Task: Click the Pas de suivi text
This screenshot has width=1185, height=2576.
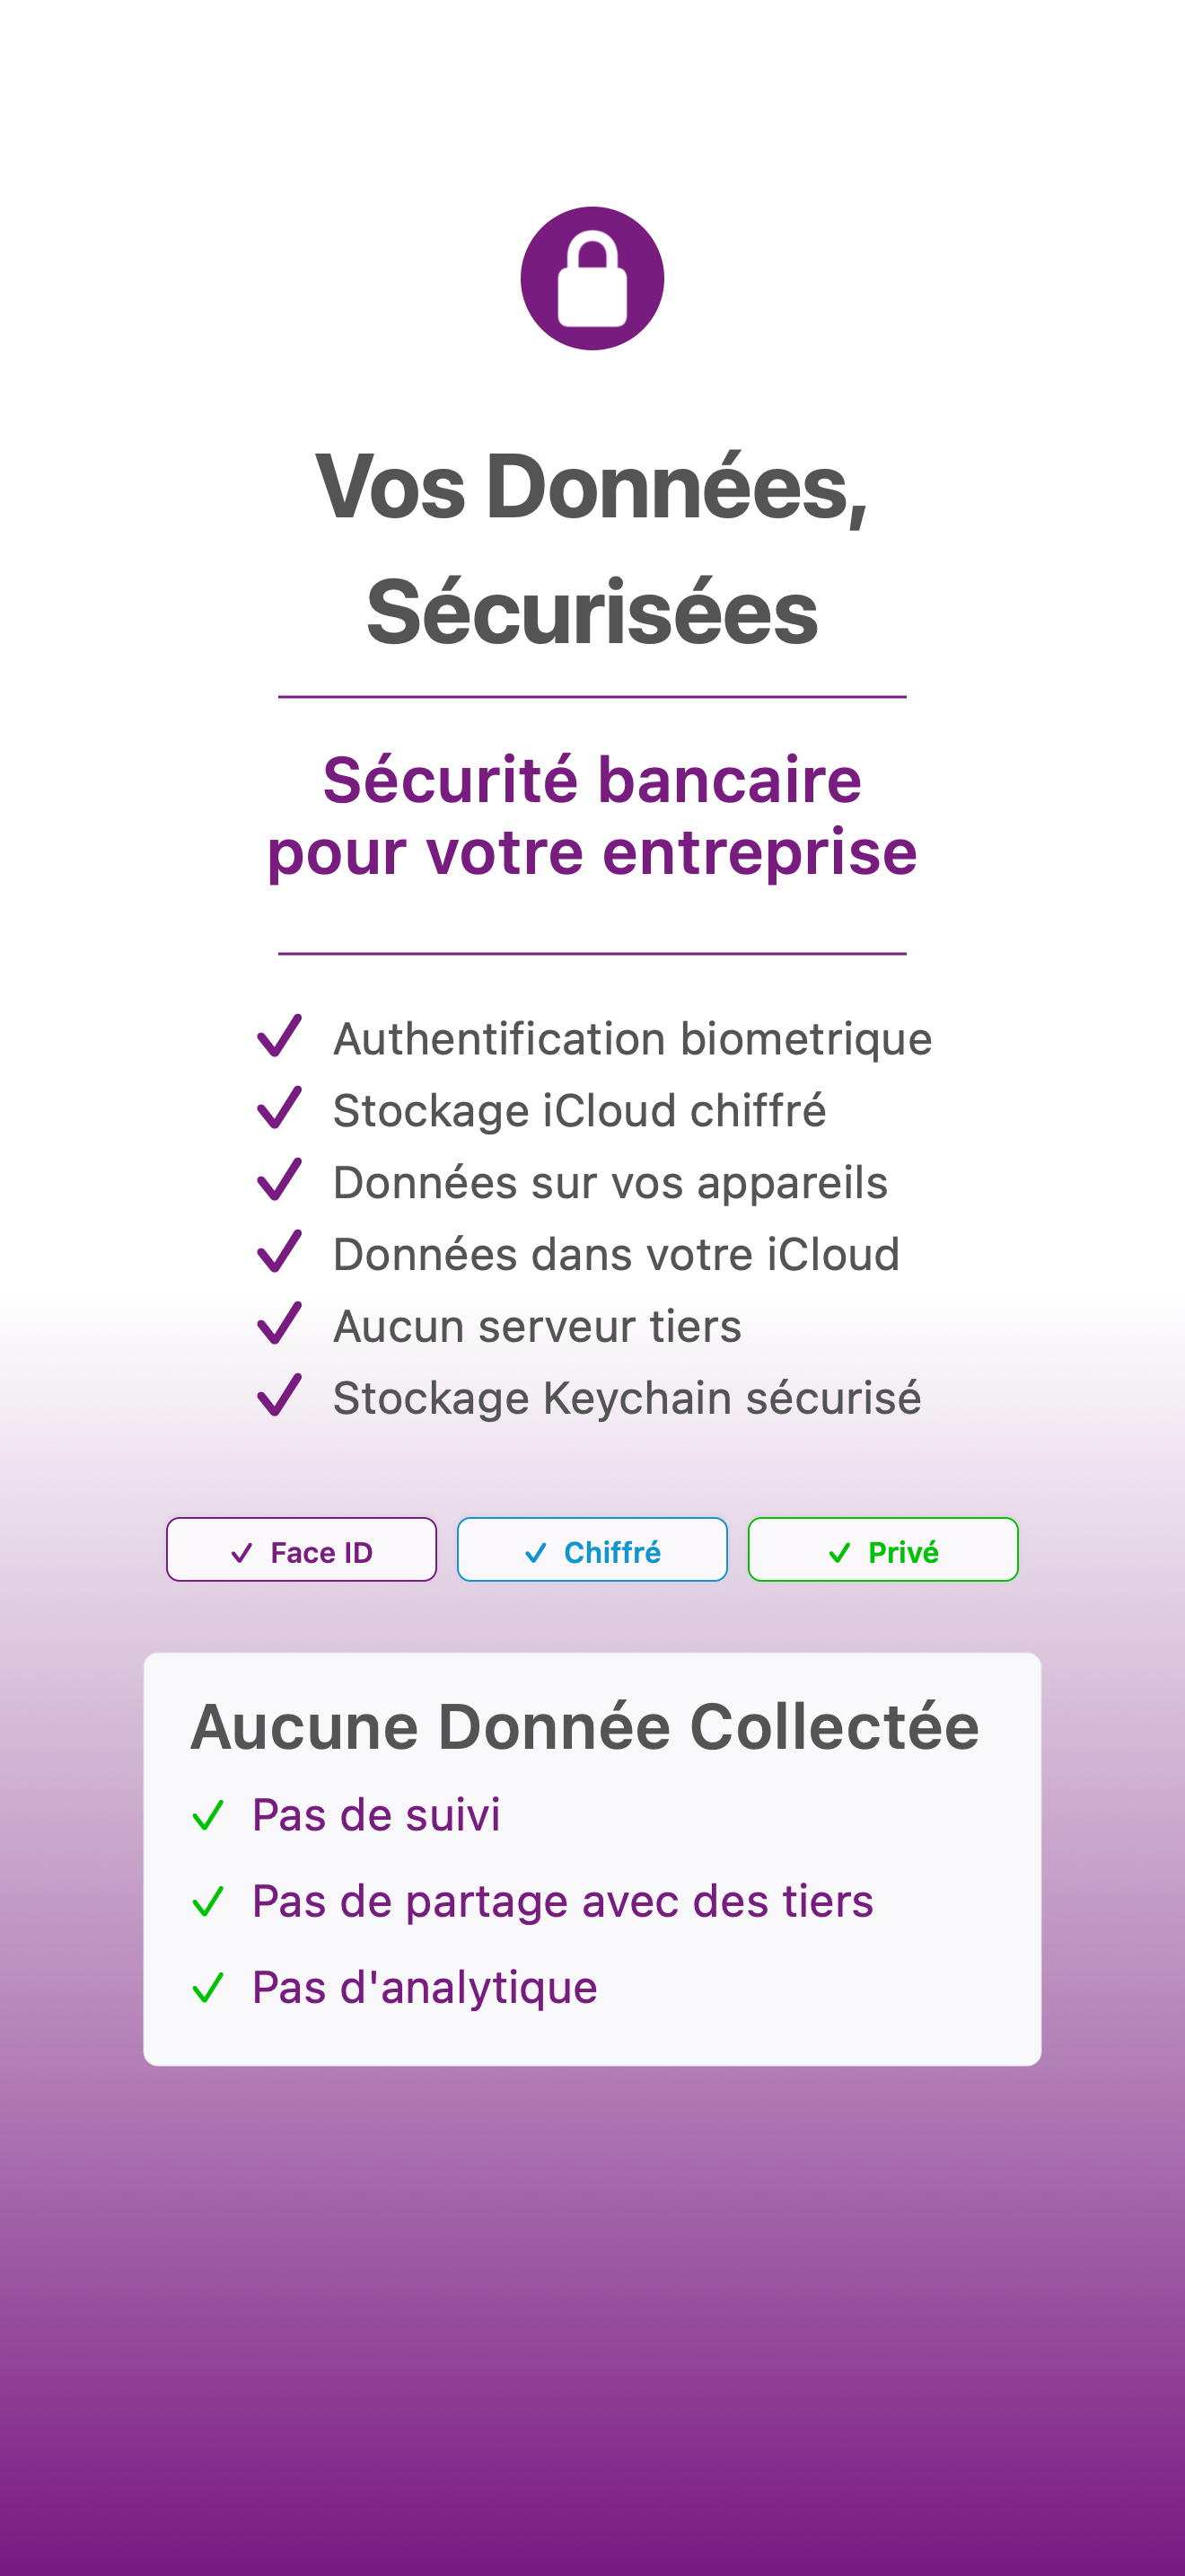Action: 375,1815
